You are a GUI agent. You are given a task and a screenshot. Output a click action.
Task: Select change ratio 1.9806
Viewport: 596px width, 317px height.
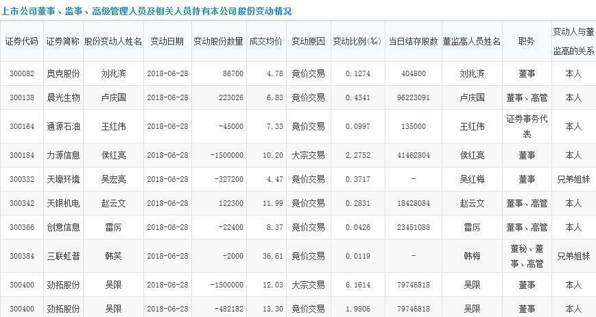(x=358, y=309)
